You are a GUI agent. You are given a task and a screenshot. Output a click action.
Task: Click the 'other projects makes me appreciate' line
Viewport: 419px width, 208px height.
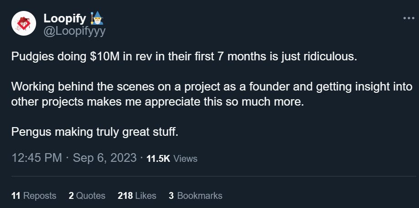[158, 102]
